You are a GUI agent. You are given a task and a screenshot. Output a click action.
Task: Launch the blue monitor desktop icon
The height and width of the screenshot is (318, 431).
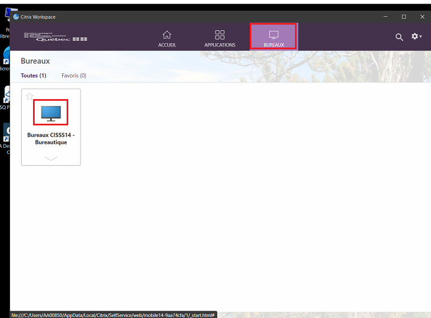pyautogui.click(x=51, y=114)
